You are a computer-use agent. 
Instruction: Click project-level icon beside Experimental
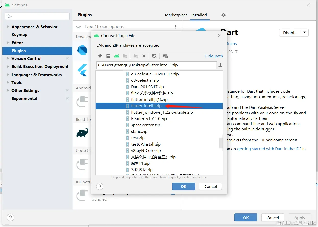pyautogui.click(x=67, y=99)
